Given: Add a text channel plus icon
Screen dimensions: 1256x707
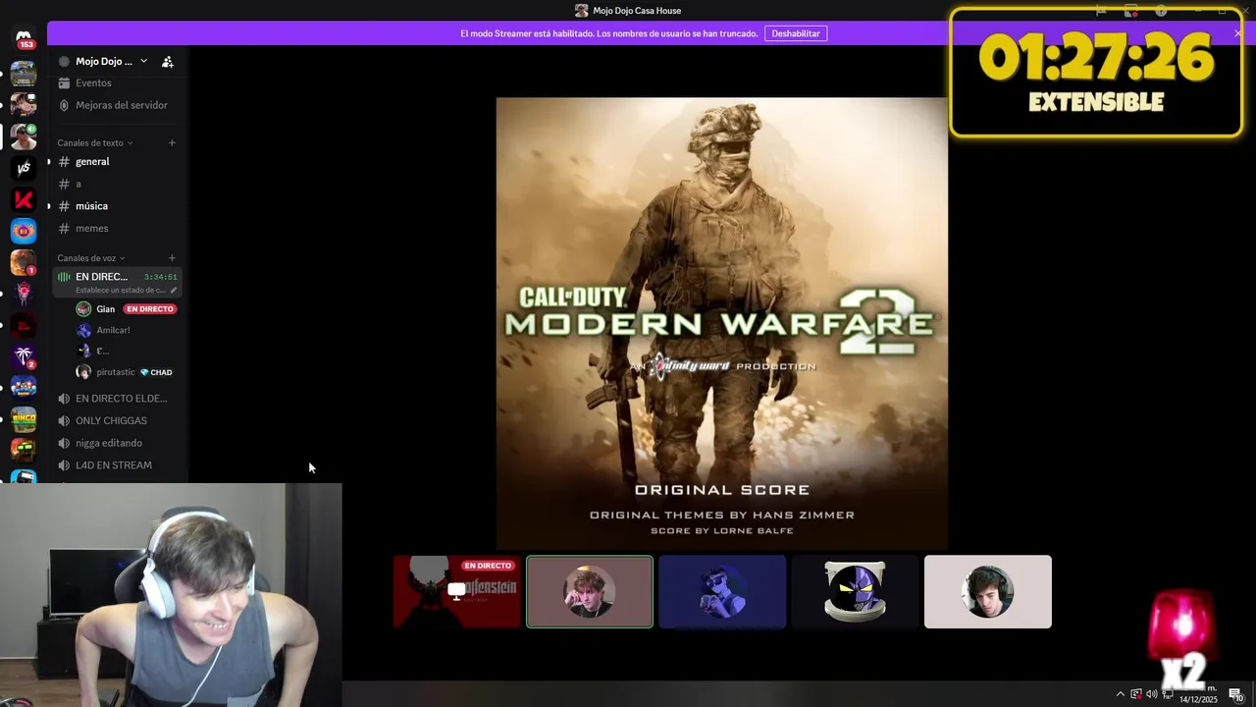Looking at the screenshot, I should pos(172,142).
